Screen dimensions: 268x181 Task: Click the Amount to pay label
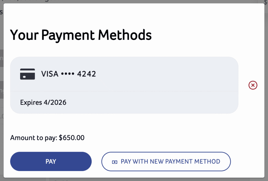pyautogui.click(x=33, y=138)
